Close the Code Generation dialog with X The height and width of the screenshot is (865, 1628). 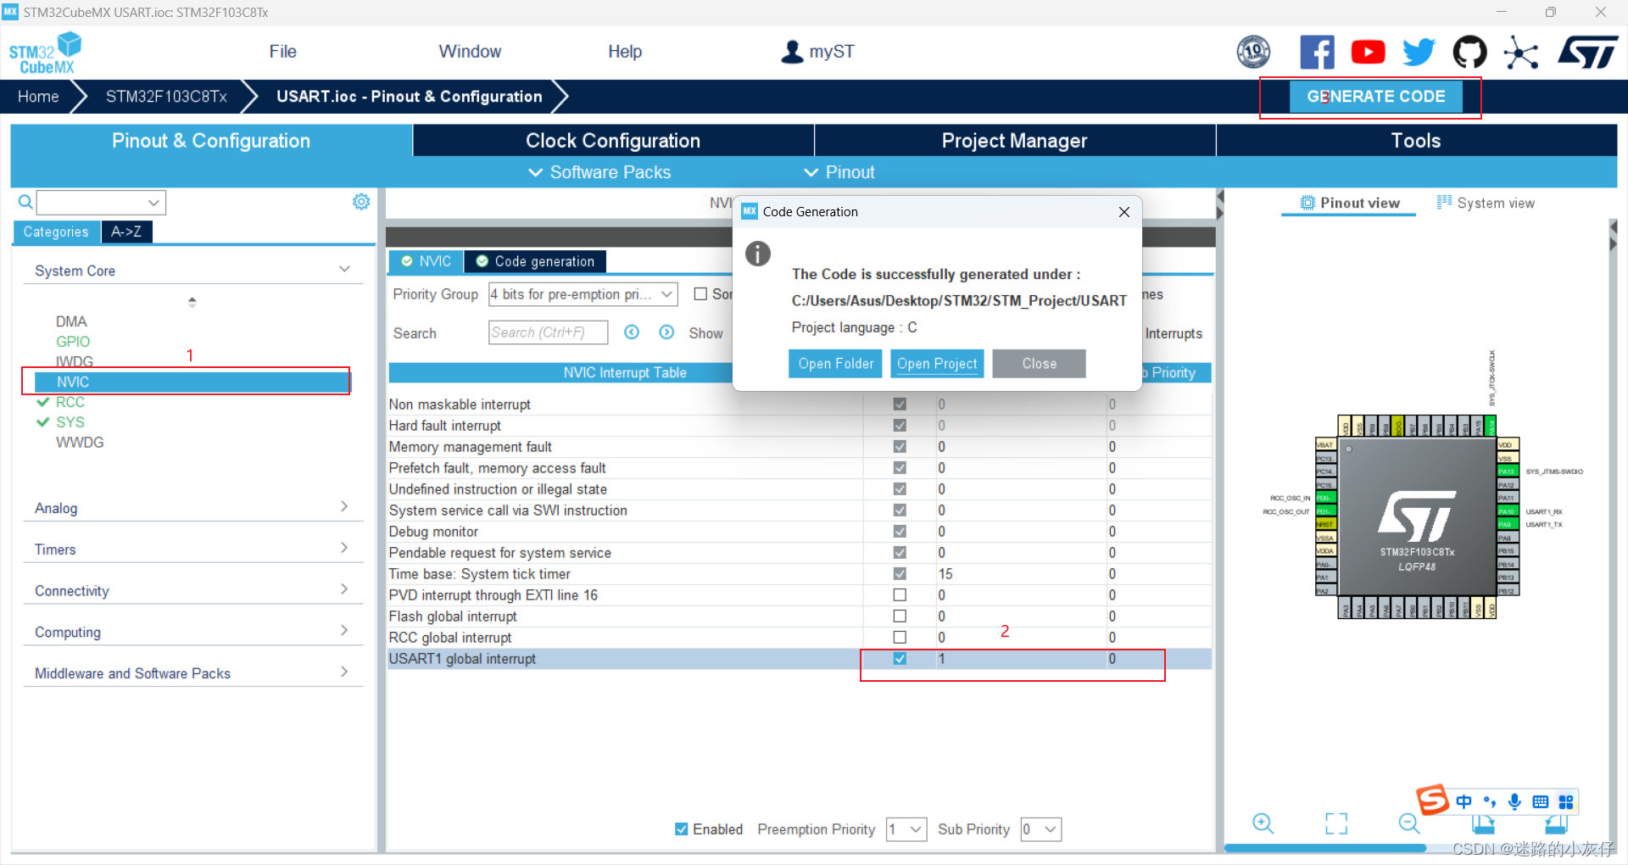click(x=1124, y=212)
